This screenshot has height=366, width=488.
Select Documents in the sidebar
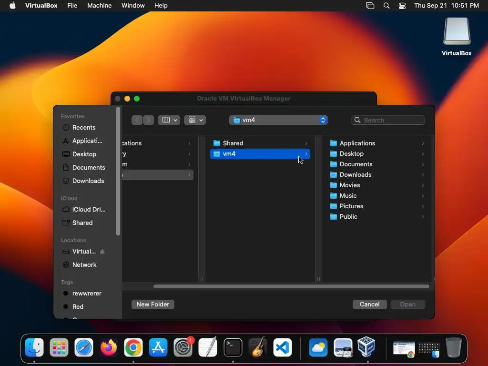(87, 168)
